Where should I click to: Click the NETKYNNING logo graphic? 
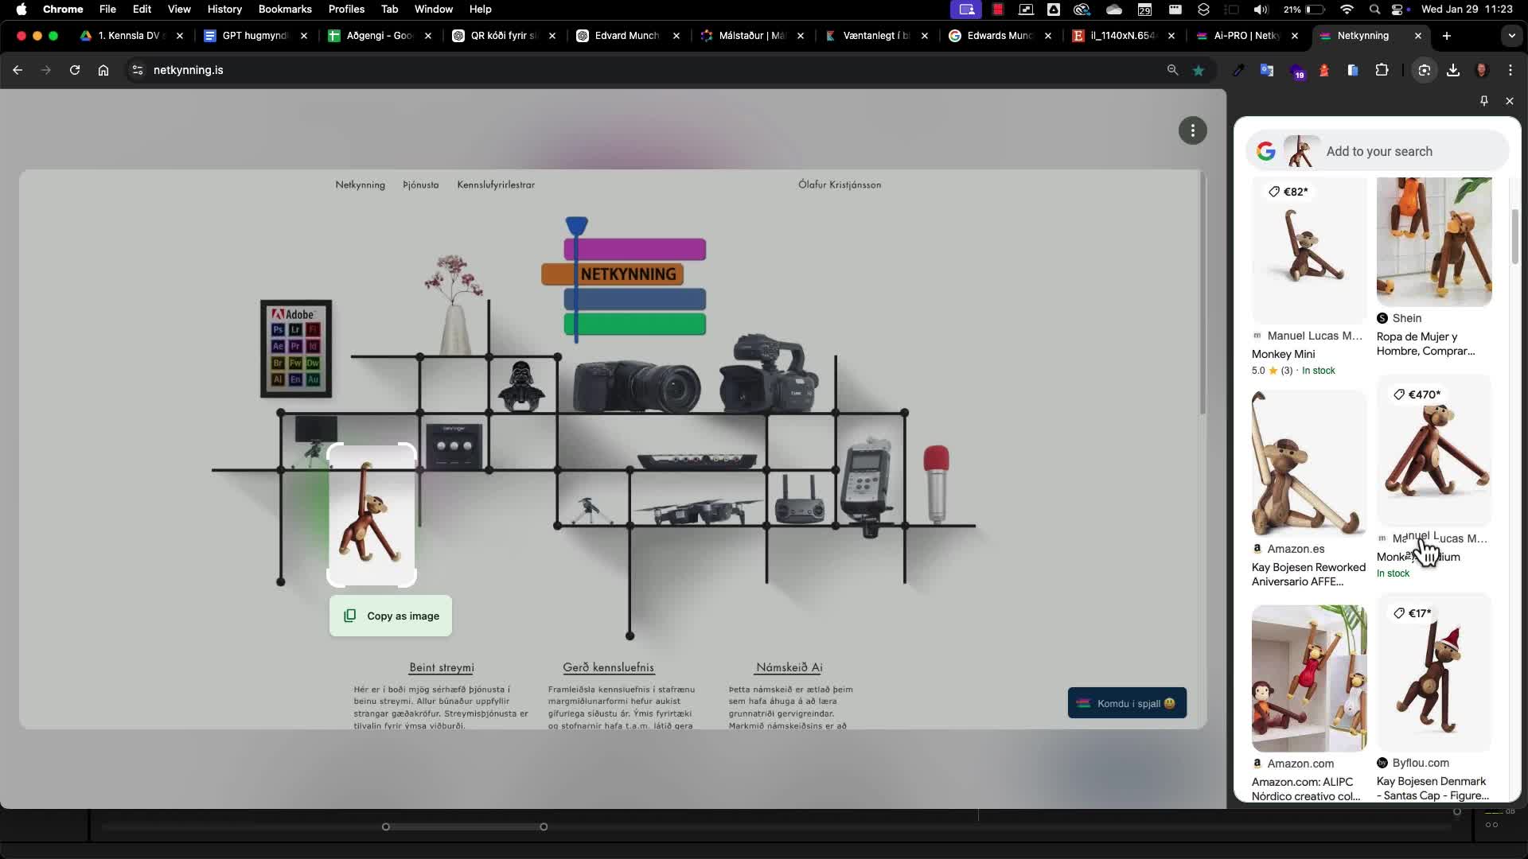click(624, 278)
